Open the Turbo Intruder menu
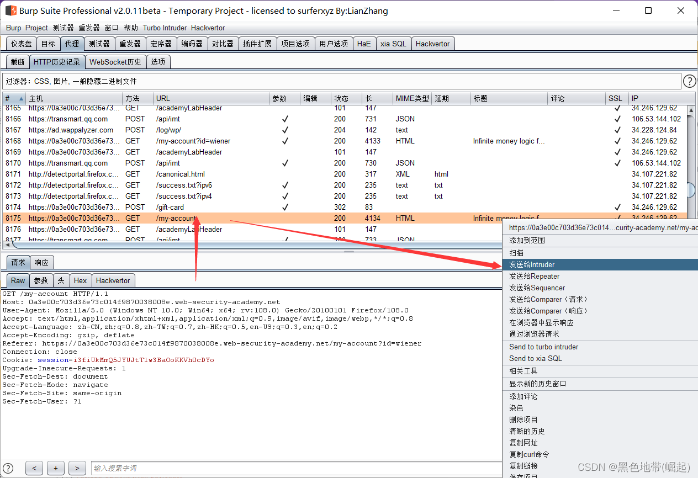The image size is (698, 478). click(x=165, y=28)
